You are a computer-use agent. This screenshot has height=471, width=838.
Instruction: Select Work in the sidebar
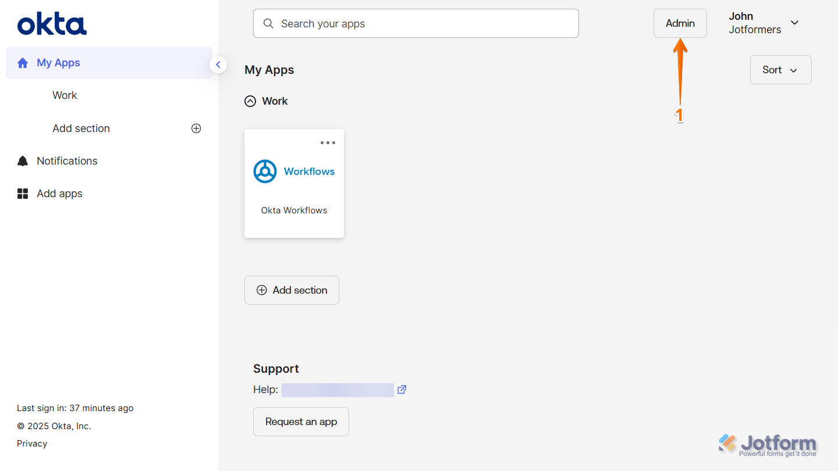point(65,95)
